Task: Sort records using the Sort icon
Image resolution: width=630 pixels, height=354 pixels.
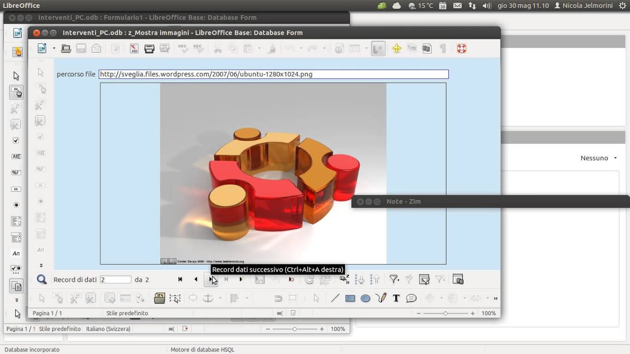Action: 345,279
